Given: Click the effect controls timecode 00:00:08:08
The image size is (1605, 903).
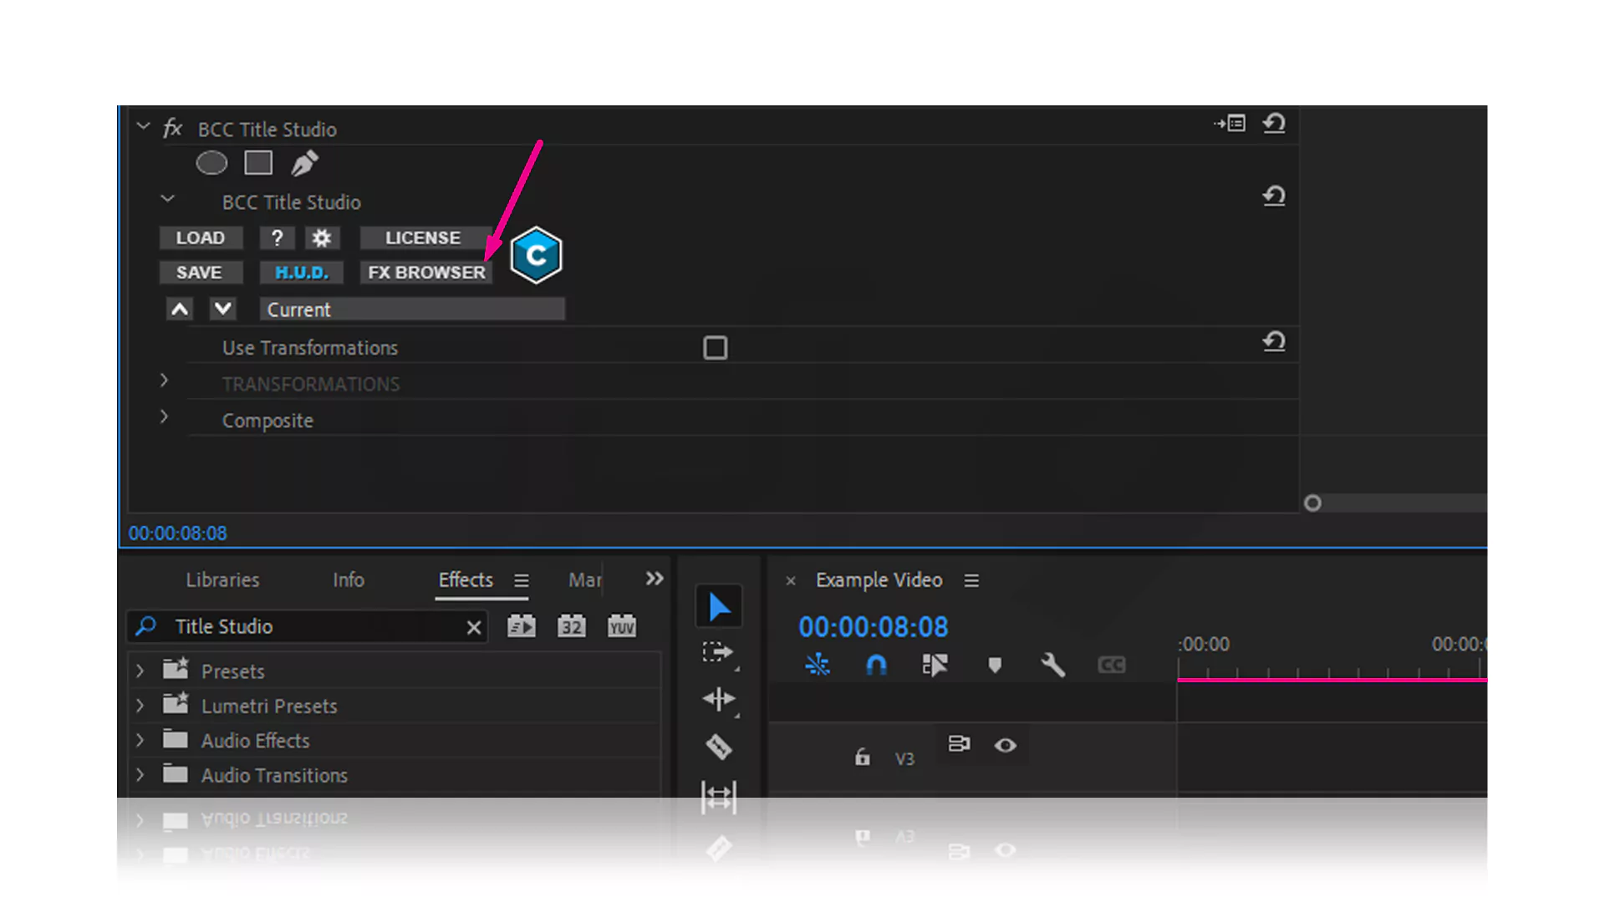Looking at the screenshot, I should pos(177,533).
